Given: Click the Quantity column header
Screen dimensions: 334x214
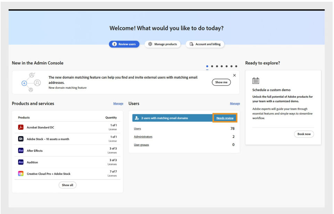Looking at the screenshot, I should click(x=111, y=118).
